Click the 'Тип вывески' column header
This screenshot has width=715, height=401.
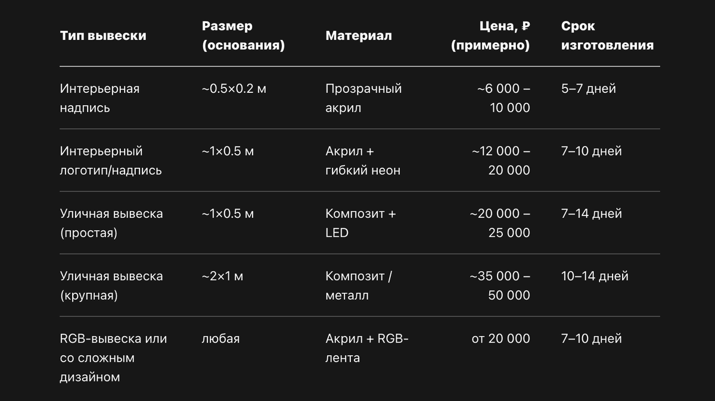(103, 36)
